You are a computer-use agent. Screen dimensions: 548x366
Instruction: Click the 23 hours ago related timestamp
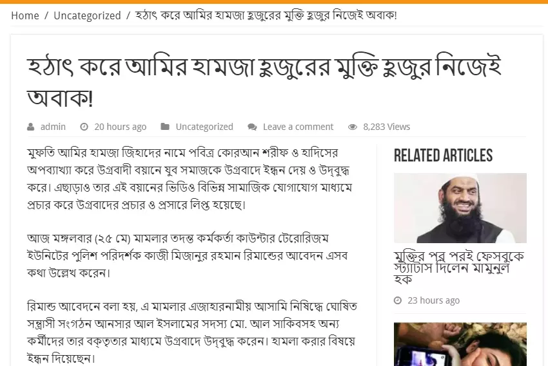point(433,300)
